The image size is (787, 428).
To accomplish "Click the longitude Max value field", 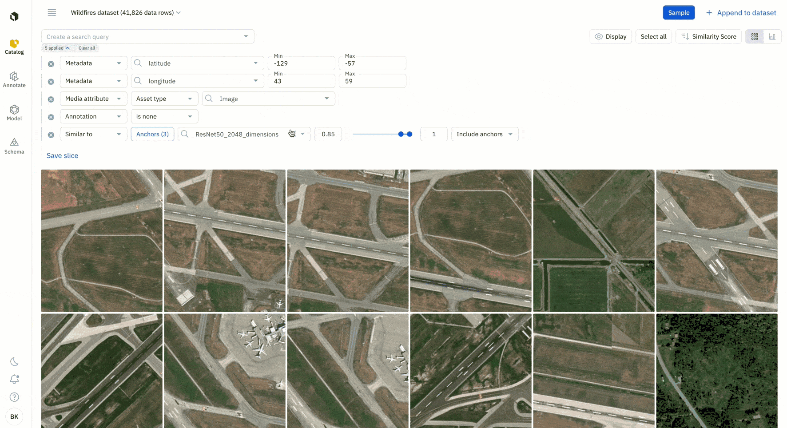I will pyautogui.click(x=372, y=81).
